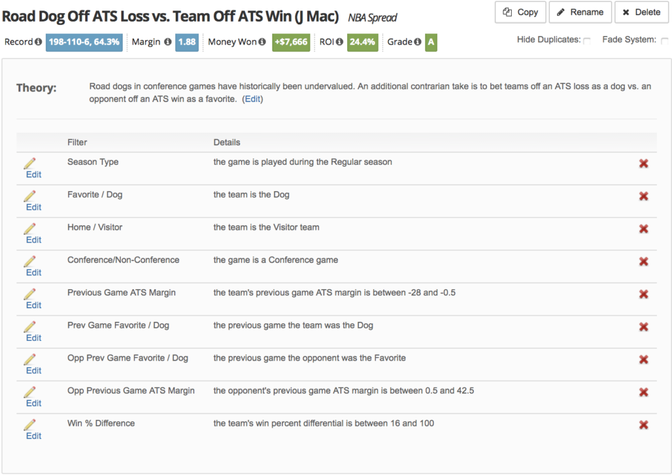Screen dimensions: 672x475
Task: Copy this betting system
Action: coord(520,12)
